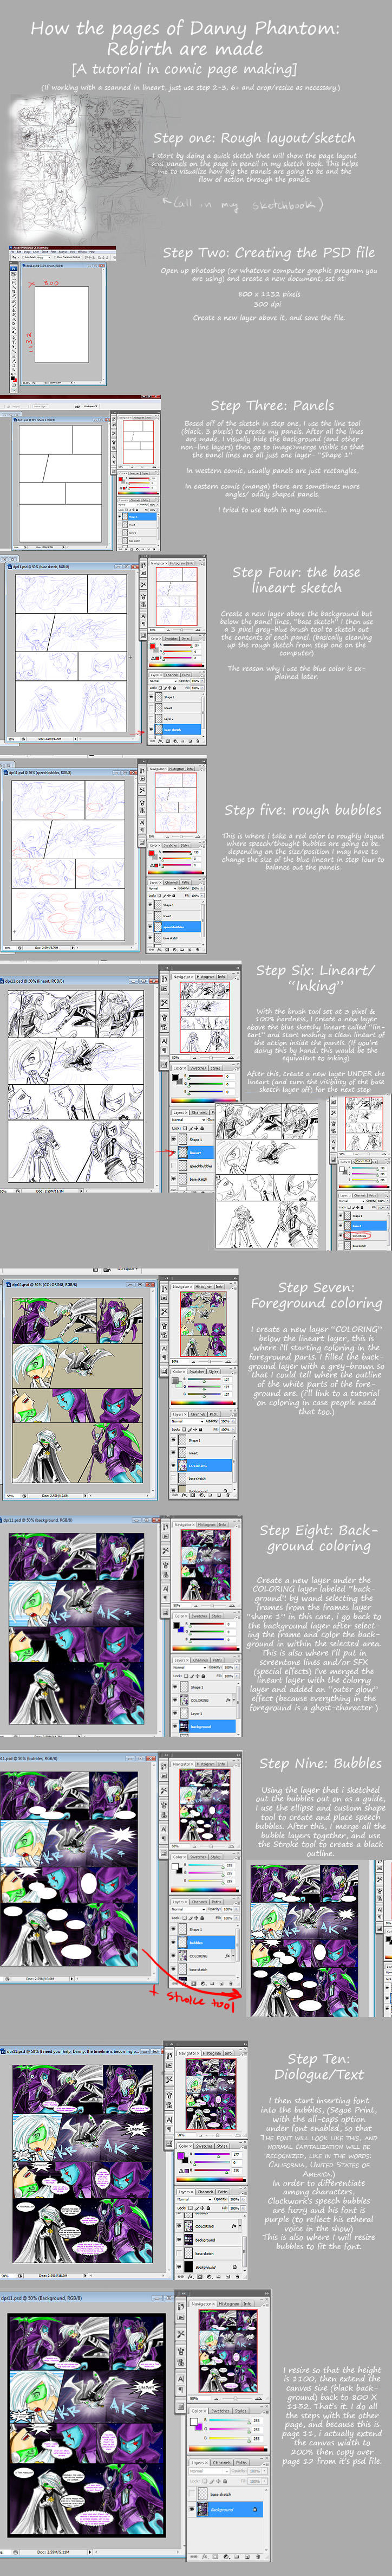Open Normal blend mode dropdown, Step Nine layers panel
This screenshot has width=392, height=2576.
pyautogui.click(x=188, y=1910)
